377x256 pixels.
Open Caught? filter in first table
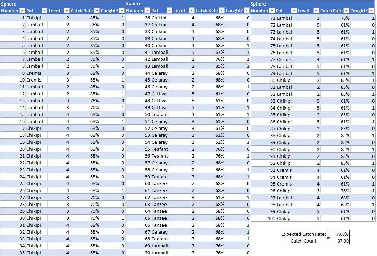pos(122,11)
